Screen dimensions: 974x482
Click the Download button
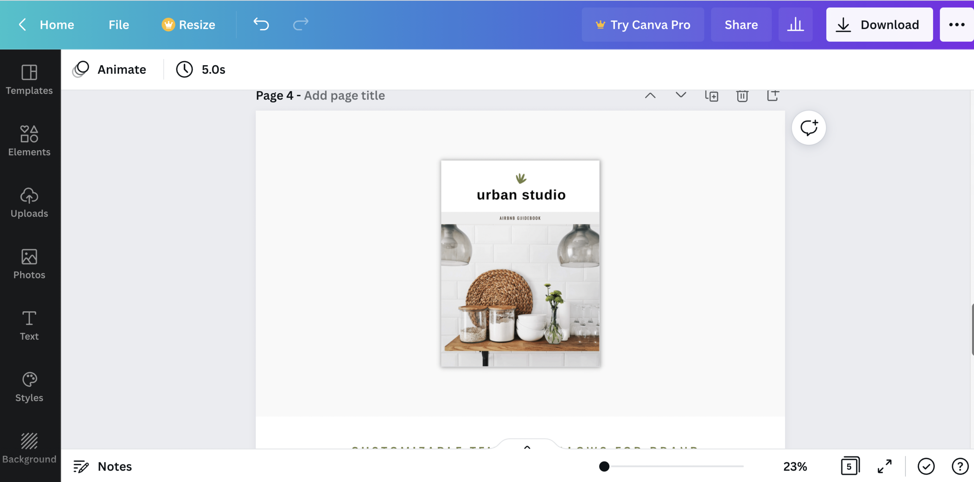879,24
